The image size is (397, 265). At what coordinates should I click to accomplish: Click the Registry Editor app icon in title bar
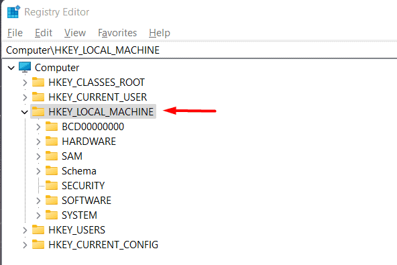pos(13,12)
